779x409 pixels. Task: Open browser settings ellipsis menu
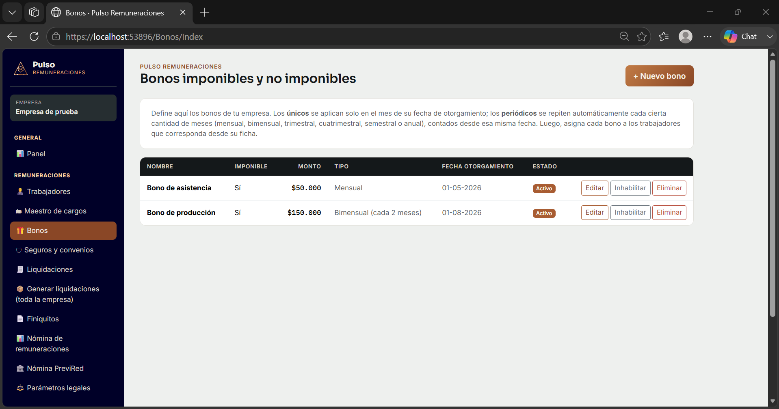point(708,37)
